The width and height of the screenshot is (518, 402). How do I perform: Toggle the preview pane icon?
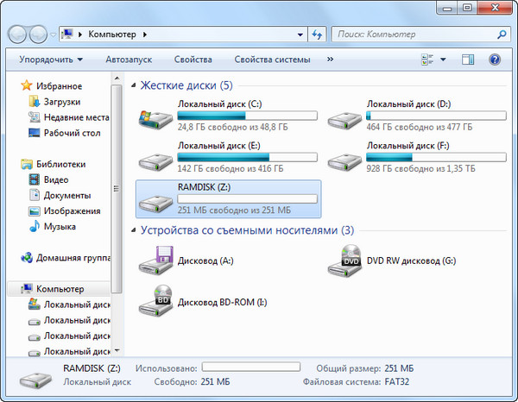[467, 60]
